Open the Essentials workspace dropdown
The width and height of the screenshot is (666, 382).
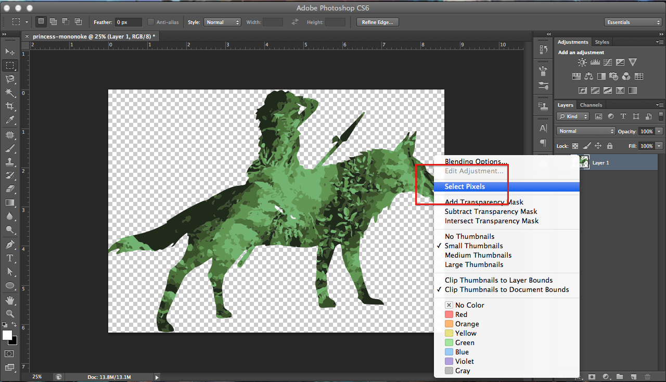point(633,22)
